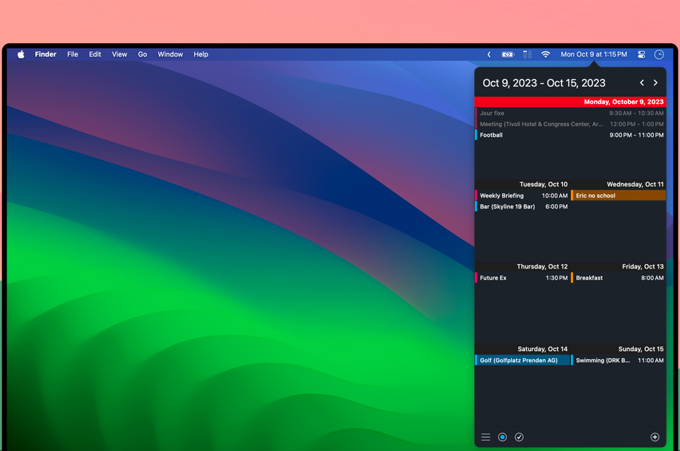Go to next week with right chevron
The image size is (680, 451).
655,83
